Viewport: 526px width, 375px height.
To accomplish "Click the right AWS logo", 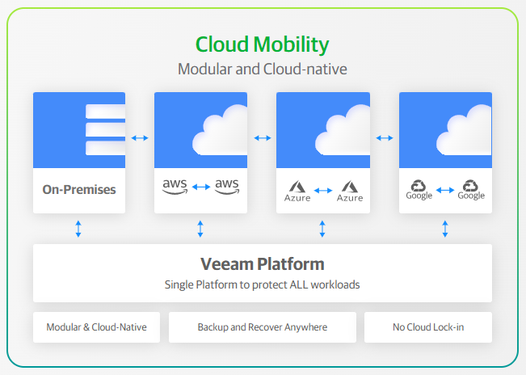I will pyautogui.click(x=227, y=187).
